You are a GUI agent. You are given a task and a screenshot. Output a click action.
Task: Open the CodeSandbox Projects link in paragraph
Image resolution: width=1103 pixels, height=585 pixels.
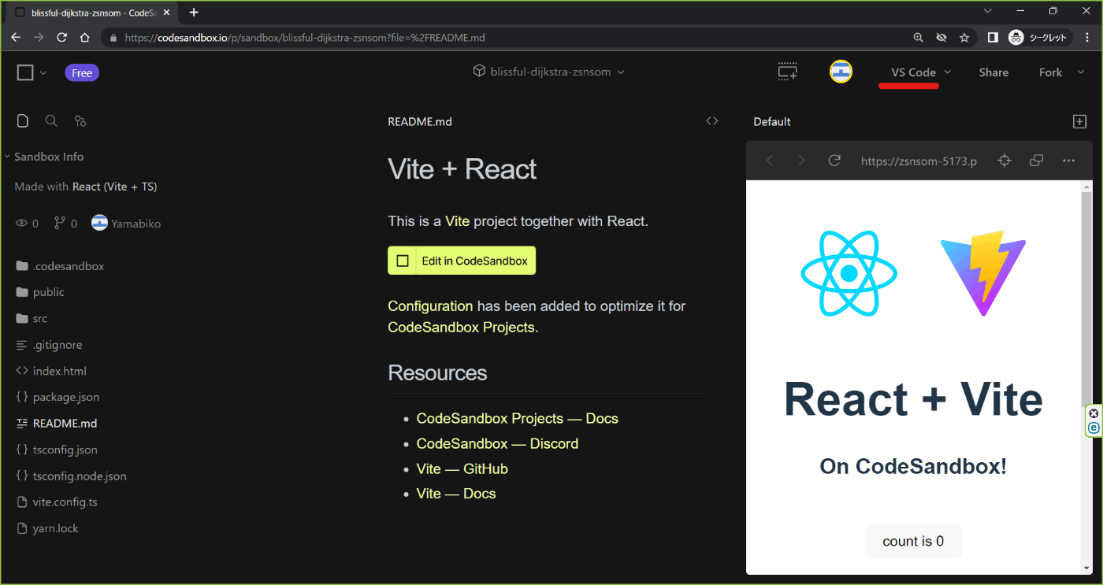461,327
